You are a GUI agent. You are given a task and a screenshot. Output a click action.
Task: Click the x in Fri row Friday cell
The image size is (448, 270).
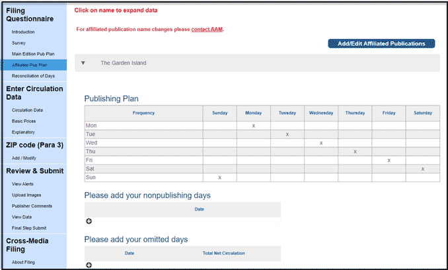click(x=389, y=160)
